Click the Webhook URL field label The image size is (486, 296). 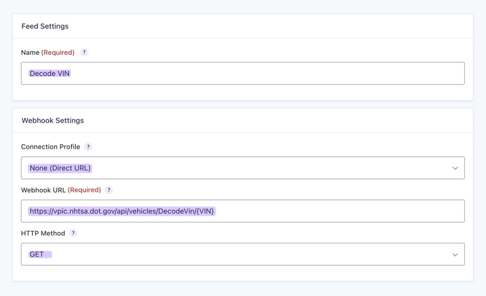[43, 190]
